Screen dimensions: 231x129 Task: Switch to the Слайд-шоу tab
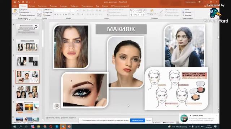(x=74, y=6)
